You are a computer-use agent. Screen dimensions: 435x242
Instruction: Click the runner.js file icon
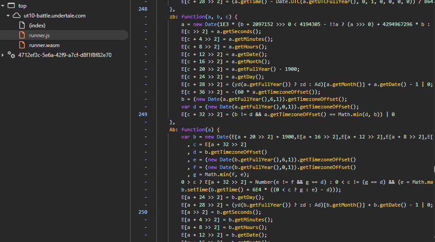tap(22, 35)
